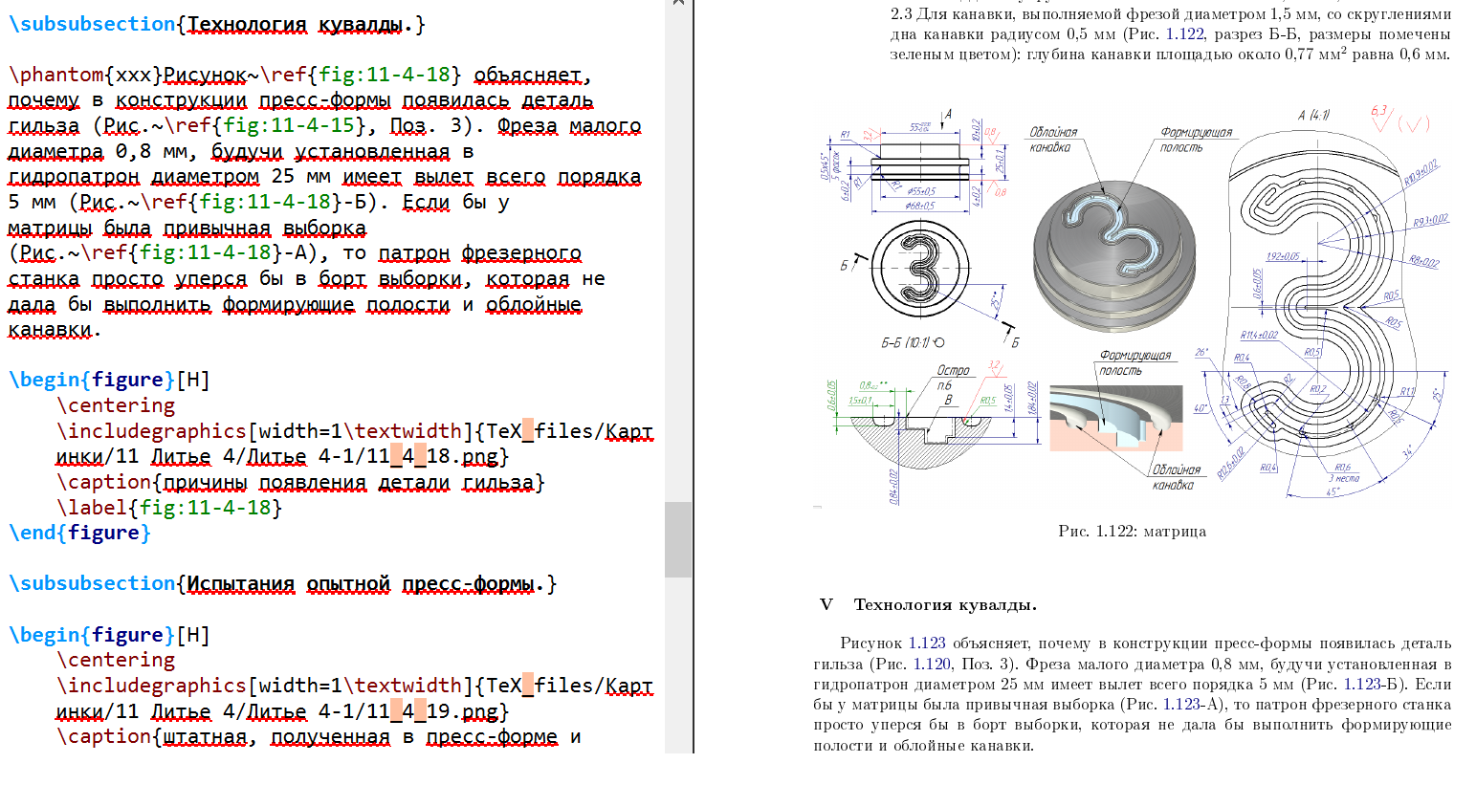Click the editor's vertical scrollbar thumb
Image resolution: width=1476 pixels, height=785 pixels.
(677, 539)
